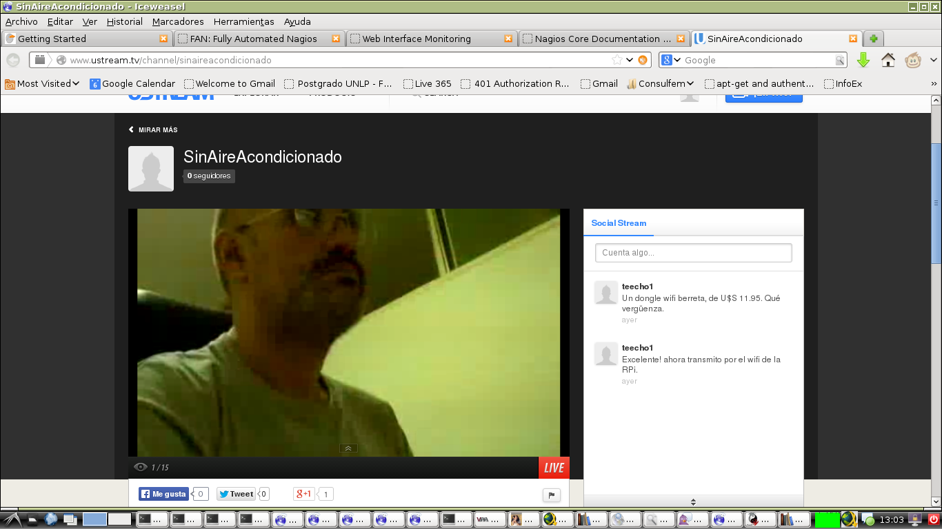Open the Herramientas menu
Screen dimensions: 942x529
243,21
